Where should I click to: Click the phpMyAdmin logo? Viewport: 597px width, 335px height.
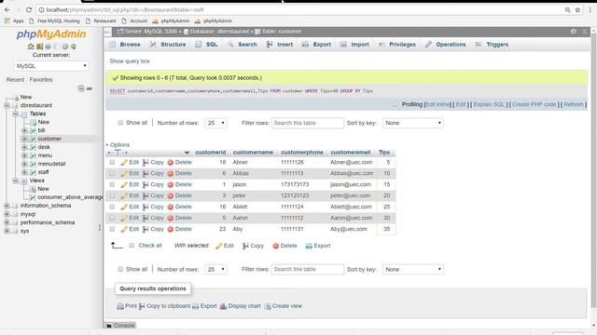(51, 33)
